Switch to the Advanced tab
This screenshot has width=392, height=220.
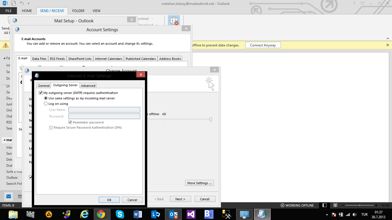[x=88, y=85]
